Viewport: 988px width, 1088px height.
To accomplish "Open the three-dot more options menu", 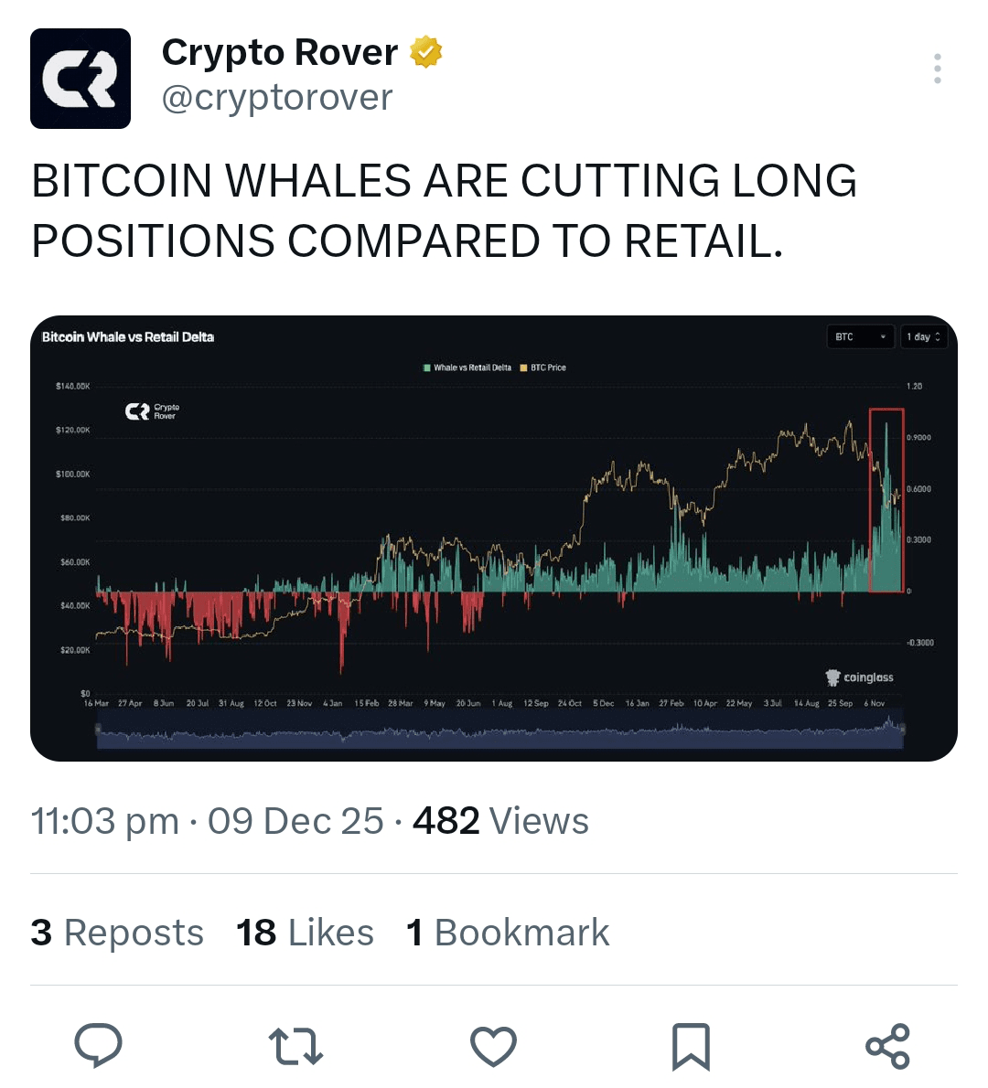I will point(938,69).
